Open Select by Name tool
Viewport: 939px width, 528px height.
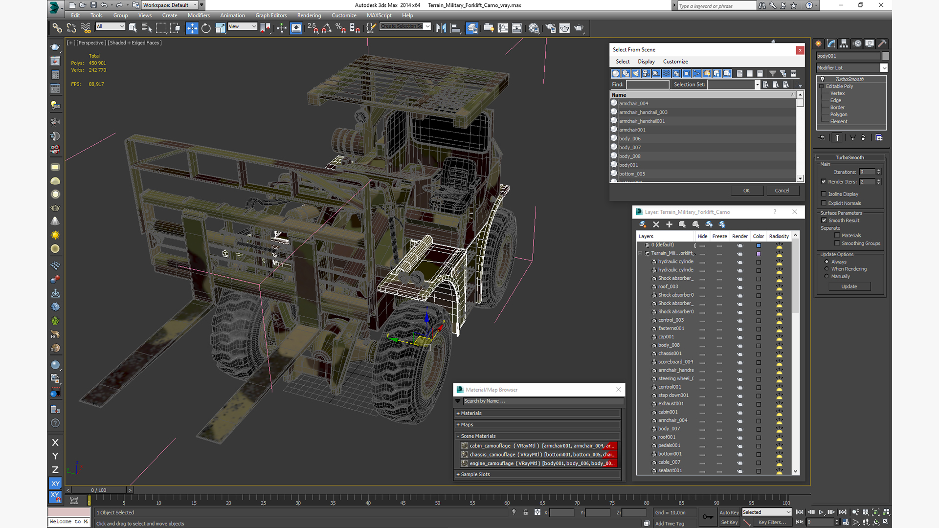coord(146,28)
